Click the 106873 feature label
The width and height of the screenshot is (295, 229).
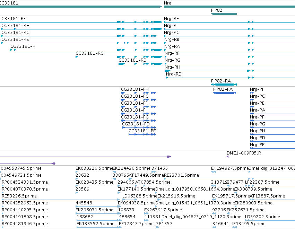click(x=126, y=210)
